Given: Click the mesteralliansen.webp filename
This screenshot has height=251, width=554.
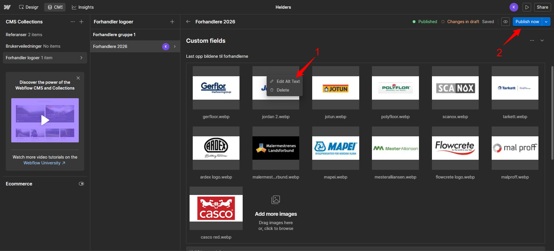Looking at the screenshot, I should pyautogui.click(x=395, y=177).
